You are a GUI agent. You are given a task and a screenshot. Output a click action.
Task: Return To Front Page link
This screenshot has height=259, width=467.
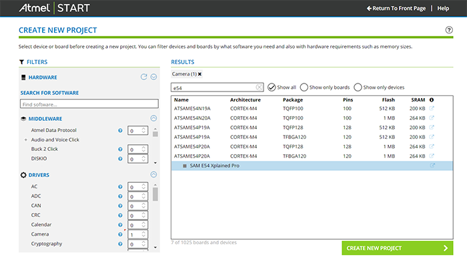(396, 9)
